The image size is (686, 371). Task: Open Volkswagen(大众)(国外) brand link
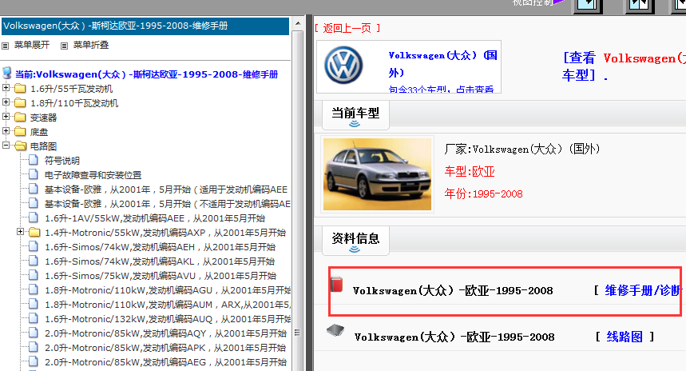tap(442, 63)
